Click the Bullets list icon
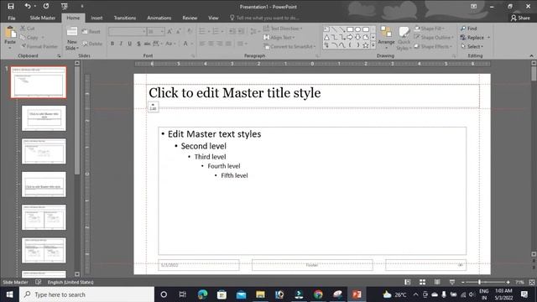This screenshot has width=537, height=302. [202, 32]
